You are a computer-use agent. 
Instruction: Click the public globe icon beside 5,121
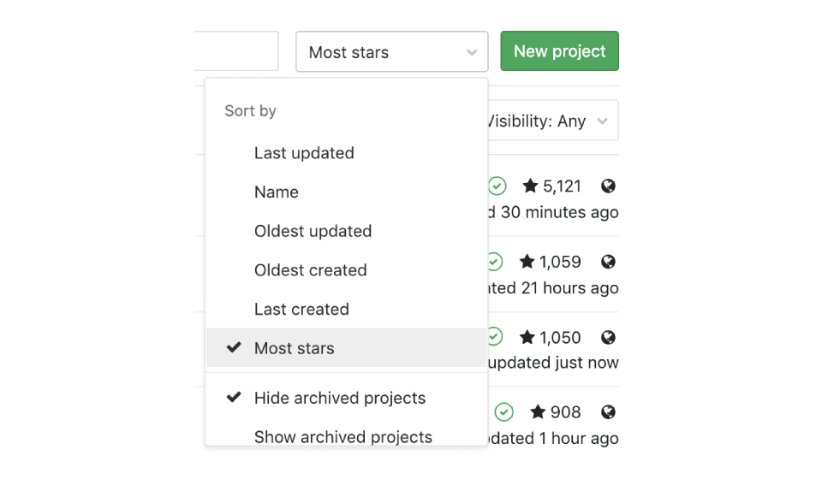(x=608, y=186)
